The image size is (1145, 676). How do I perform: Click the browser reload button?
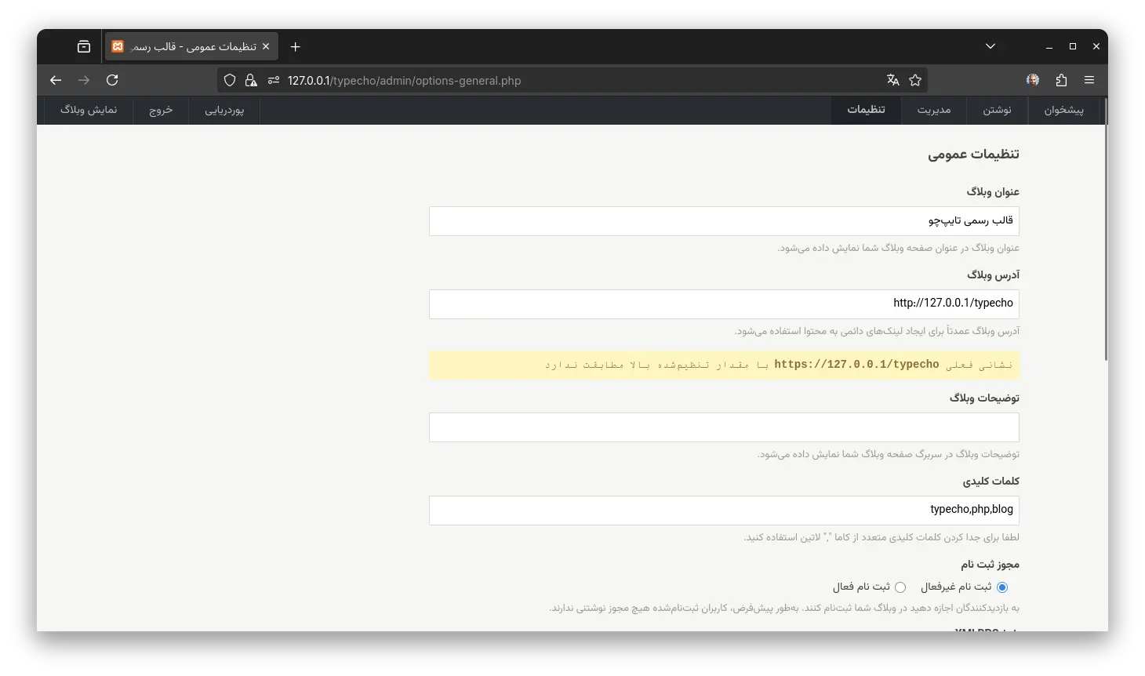pos(112,80)
